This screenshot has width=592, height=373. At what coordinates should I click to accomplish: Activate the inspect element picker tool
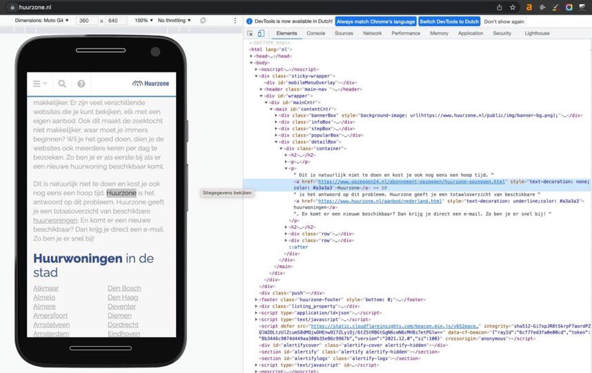click(x=250, y=33)
